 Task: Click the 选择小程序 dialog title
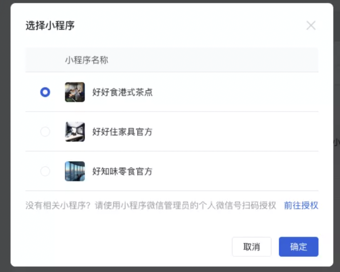(50, 25)
